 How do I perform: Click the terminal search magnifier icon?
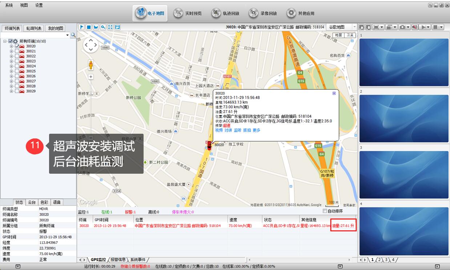point(73,35)
